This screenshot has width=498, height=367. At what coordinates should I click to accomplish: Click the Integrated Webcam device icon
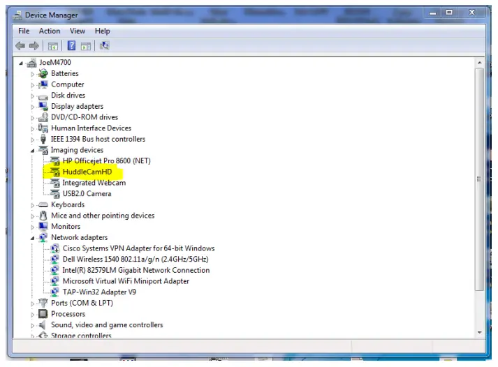pyautogui.click(x=54, y=183)
